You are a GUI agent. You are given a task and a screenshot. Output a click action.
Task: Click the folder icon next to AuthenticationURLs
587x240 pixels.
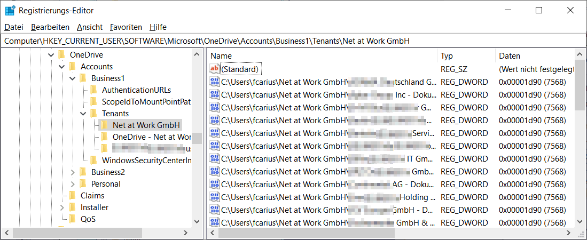pyautogui.click(x=94, y=90)
